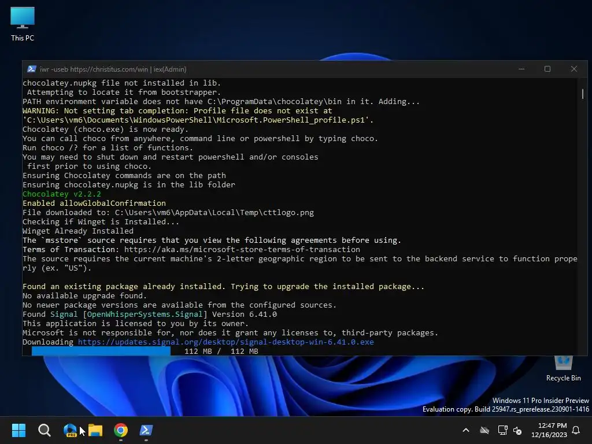The height and width of the screenshot is (444, 592).
Task: Click 'Checking if Winget is Installed...' line
Action: pos(101,221)
